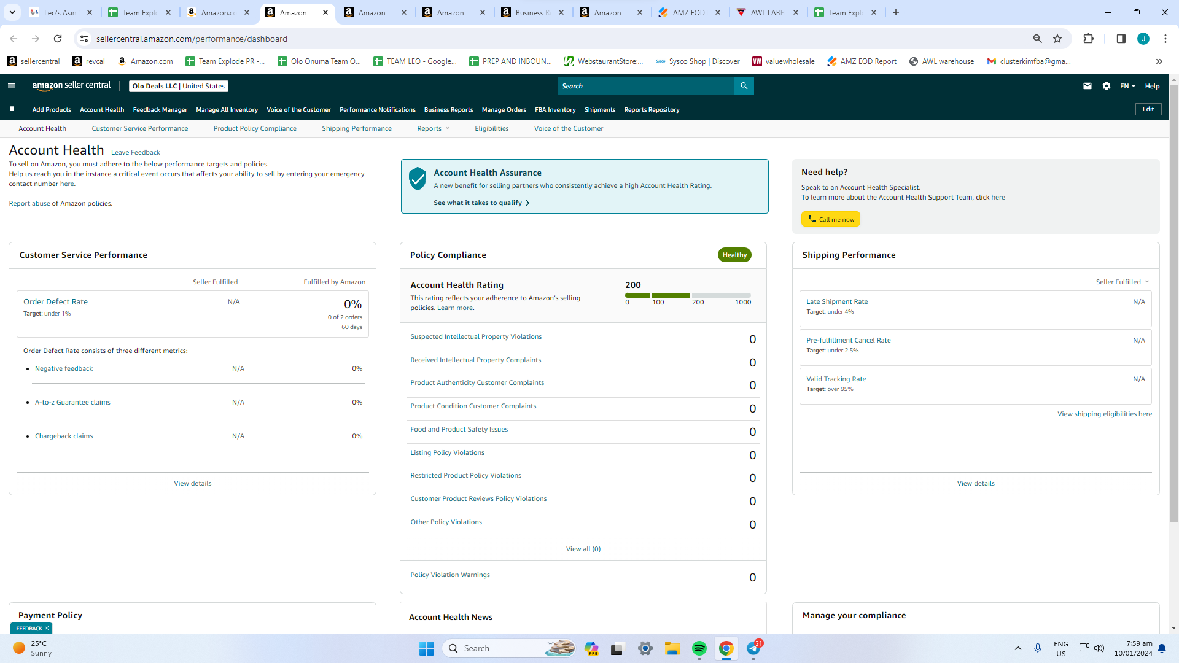Open the Olo Deals LLC marketplace switcher
The width and height of the screenshot is (1179, 663).
[179, 86]
